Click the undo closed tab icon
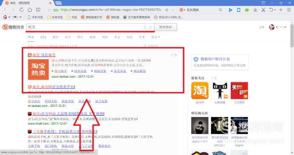 coord(271,10)
